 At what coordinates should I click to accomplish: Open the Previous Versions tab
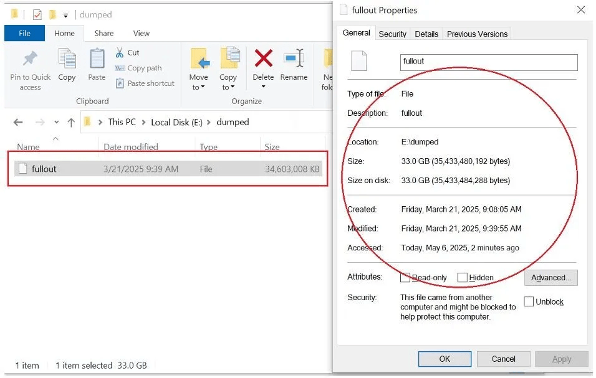(x=477, y=34)
